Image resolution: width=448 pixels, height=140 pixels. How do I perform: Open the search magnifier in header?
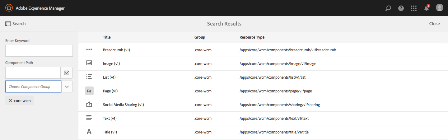388,8
